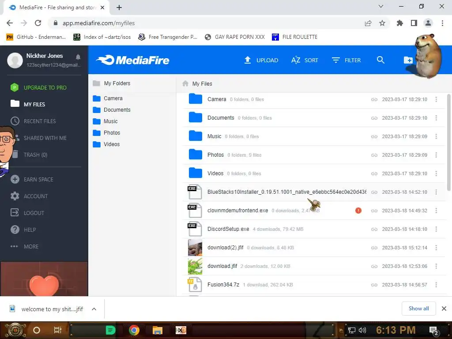Open the AZ Sort option
Image resolution: width=452 pixels, height=339 pixels.
tap(305, 60)
